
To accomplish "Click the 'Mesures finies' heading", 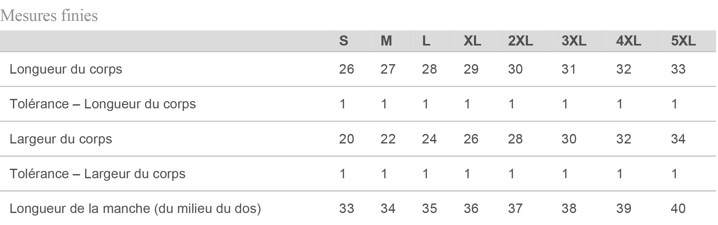I will point(49,15).
